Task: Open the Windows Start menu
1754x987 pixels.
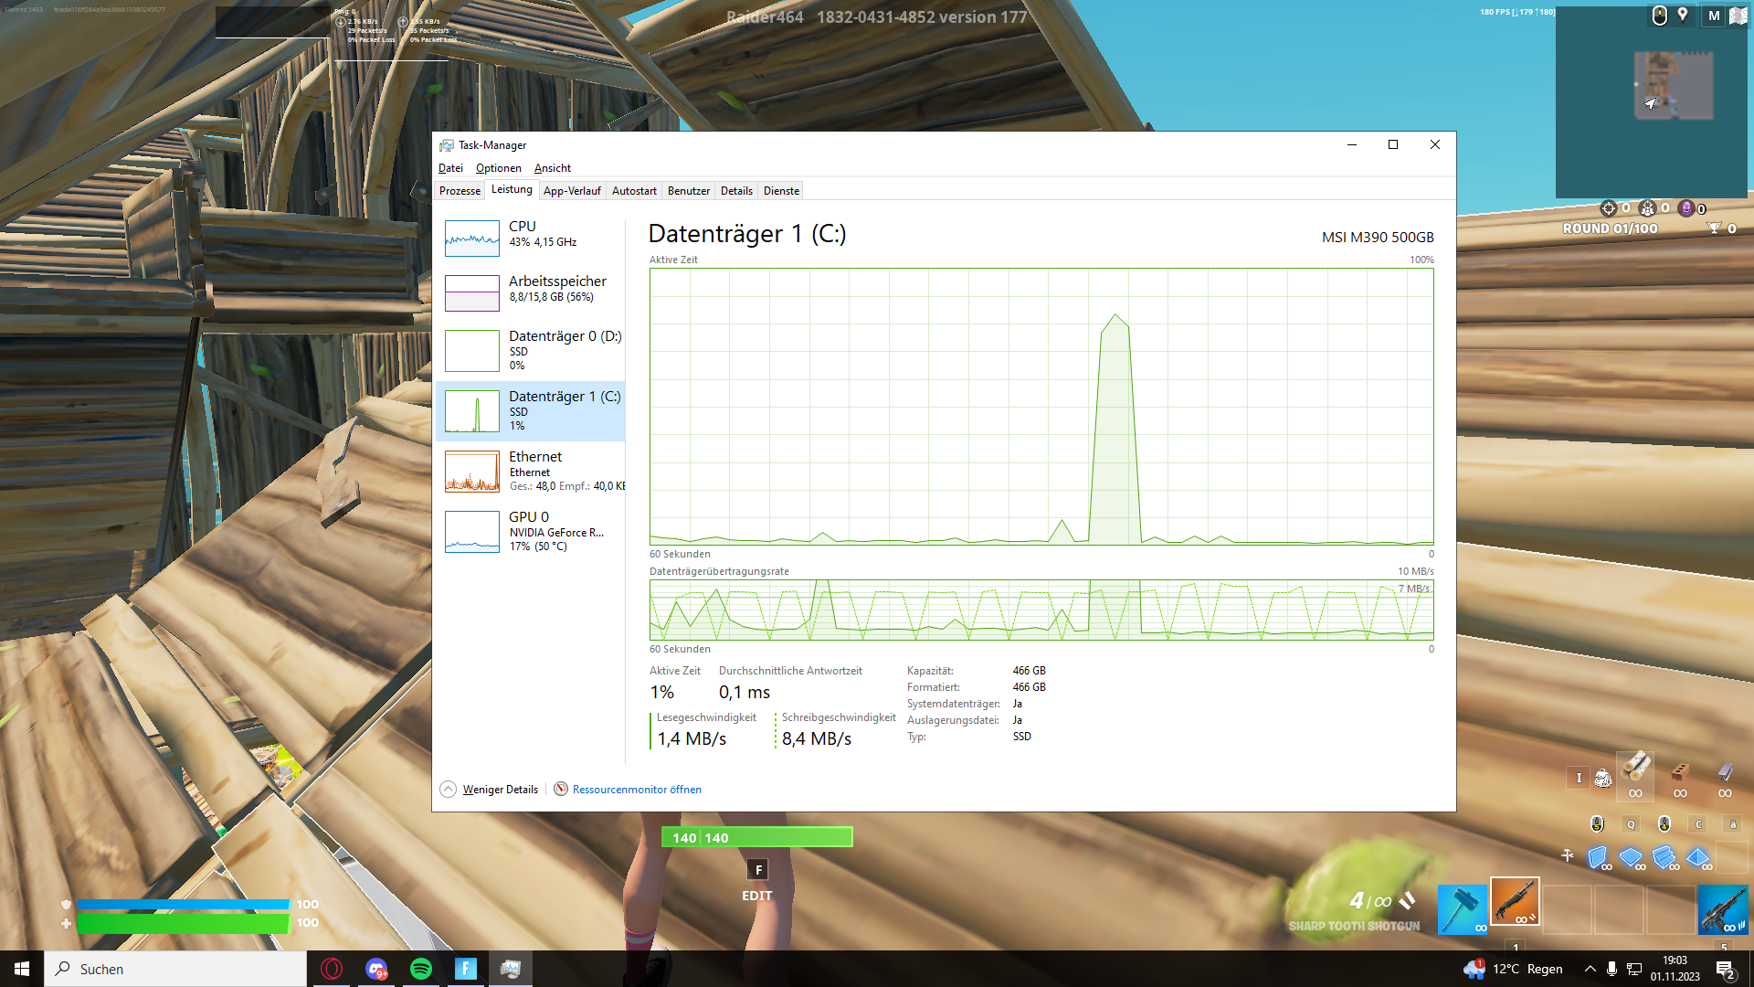Action: [22, 969]
